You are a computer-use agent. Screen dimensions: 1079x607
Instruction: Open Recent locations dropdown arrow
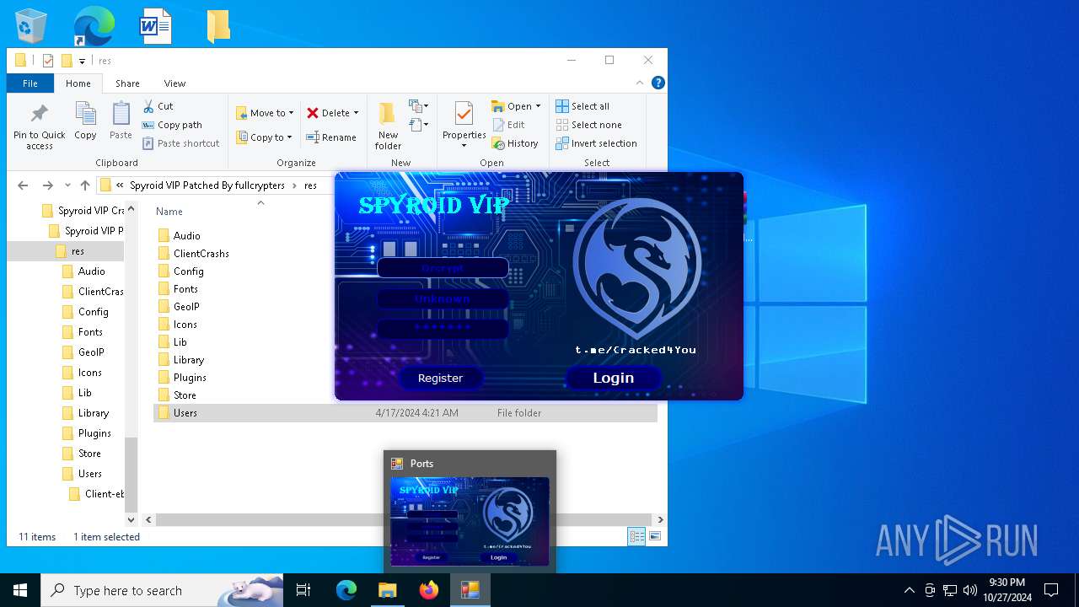tap(68, 185)
